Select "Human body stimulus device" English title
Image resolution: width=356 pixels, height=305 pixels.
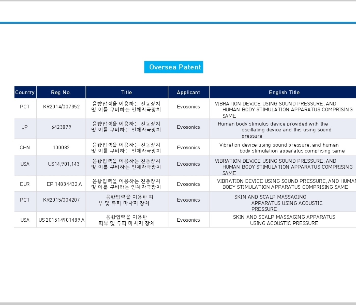coord(275,130)
